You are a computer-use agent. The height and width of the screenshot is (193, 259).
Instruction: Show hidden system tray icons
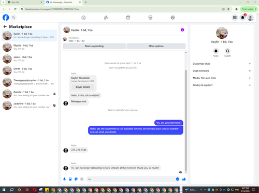pos(201,190)
